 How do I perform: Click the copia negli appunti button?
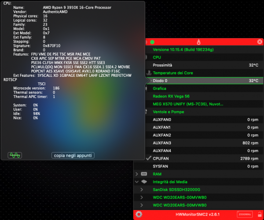(x=73, y=155)
